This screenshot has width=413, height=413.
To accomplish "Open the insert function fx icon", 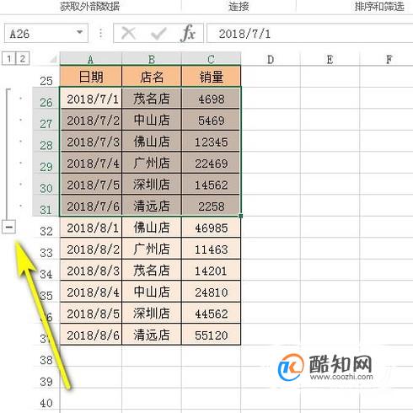I will point(188,34).
